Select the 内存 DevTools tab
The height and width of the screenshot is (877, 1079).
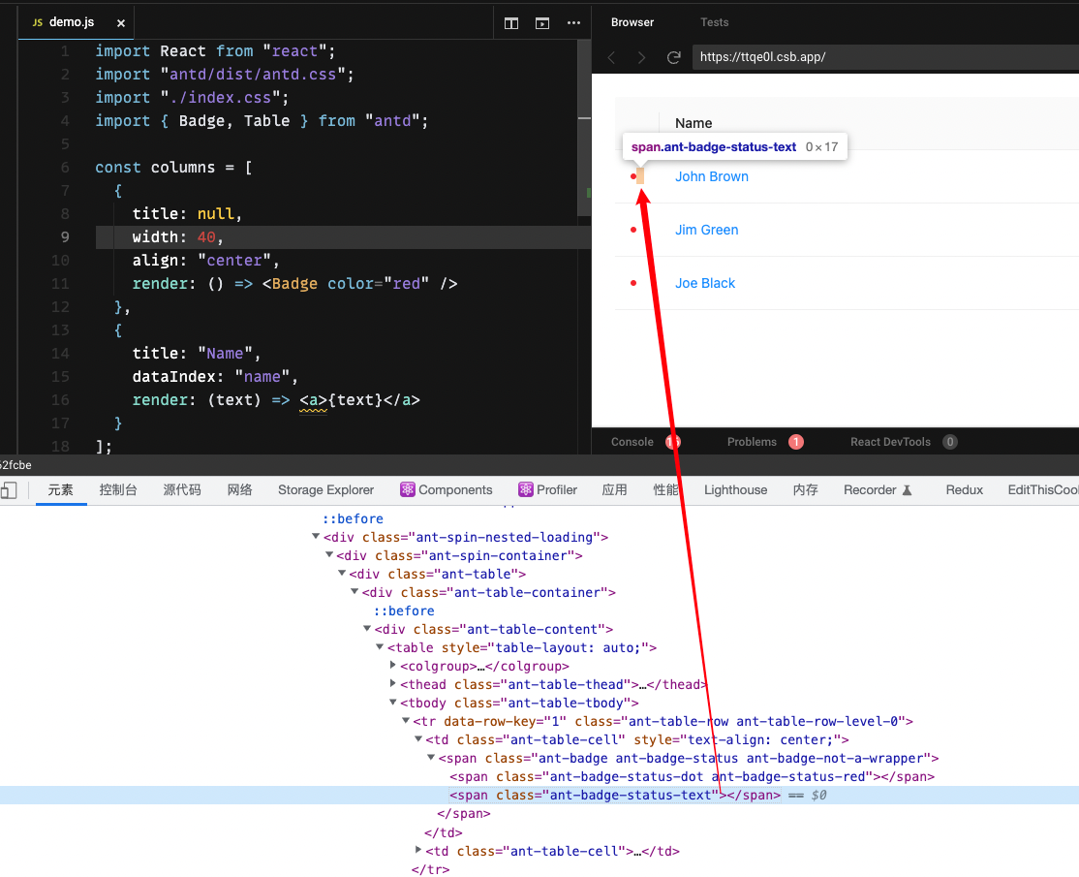pyautogui.click(x=805, y=490)
